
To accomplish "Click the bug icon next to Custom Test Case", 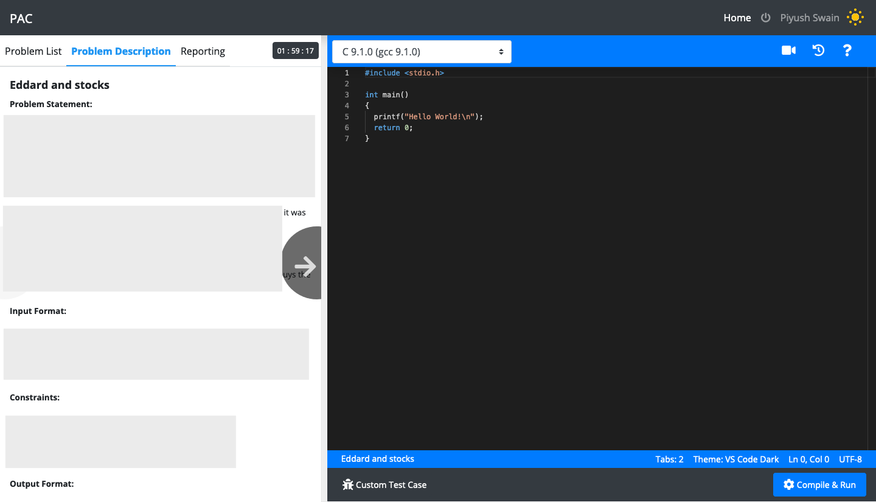I will click(348, 484).
